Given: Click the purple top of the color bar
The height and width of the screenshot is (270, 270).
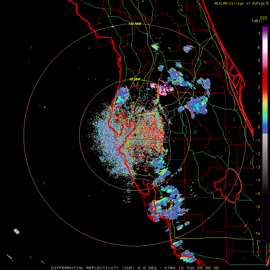Looking at the screenshot, I should [265, 29].
